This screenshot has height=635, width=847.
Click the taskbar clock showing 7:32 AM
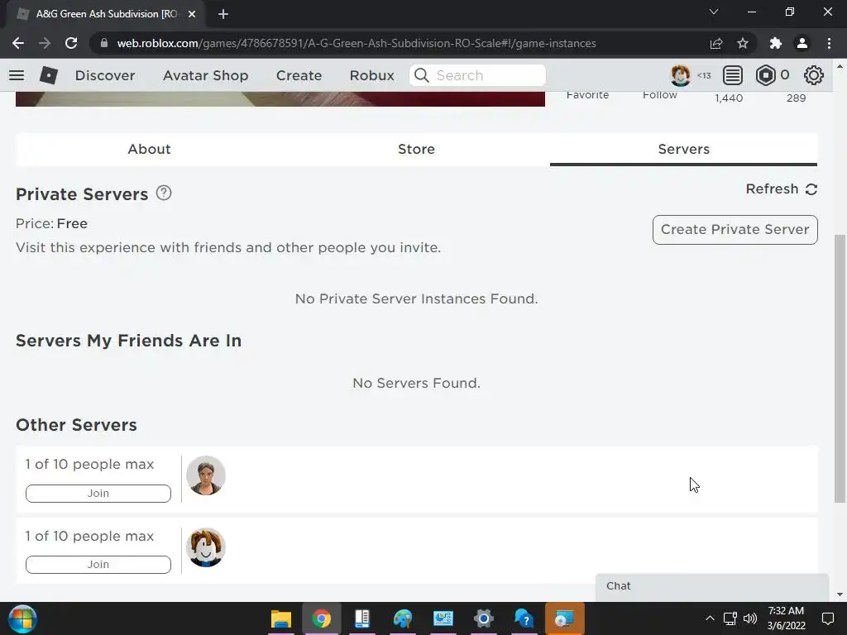pos(786,618)
